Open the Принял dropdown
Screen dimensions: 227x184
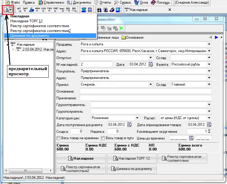point(151,84)
